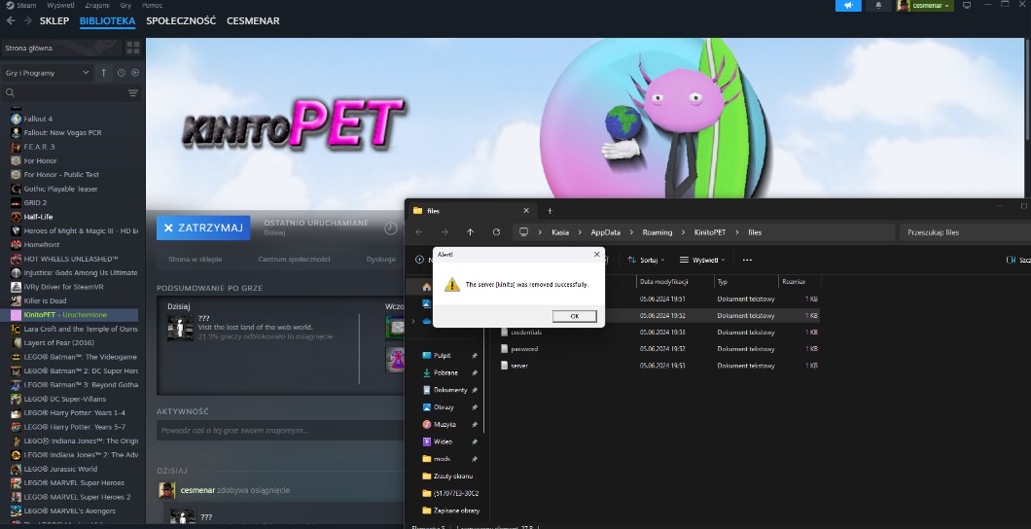
Task: Open the notifications bell in Steam
Action: click(x=878, y=6)
